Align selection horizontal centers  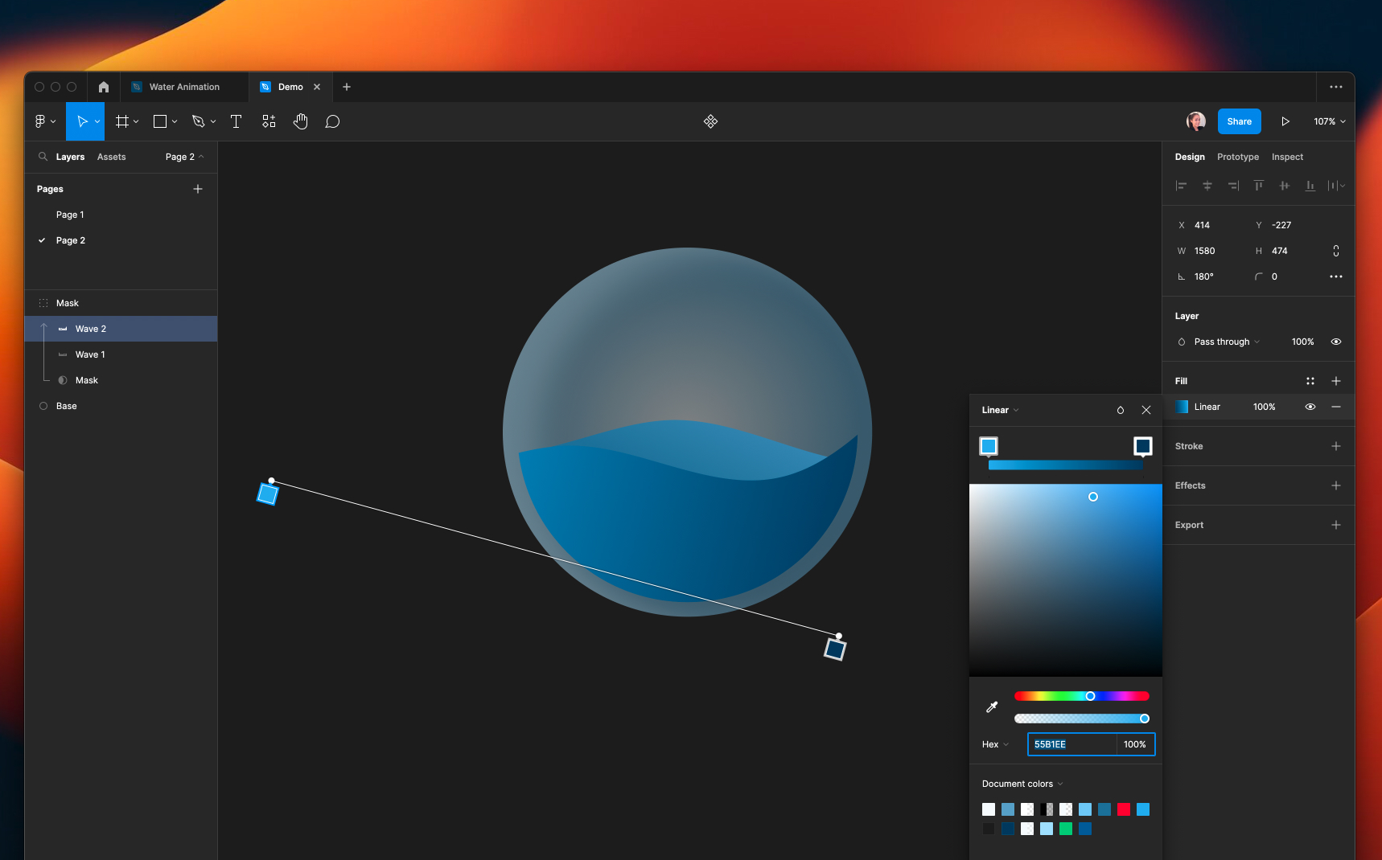(x=1207, y=186)
